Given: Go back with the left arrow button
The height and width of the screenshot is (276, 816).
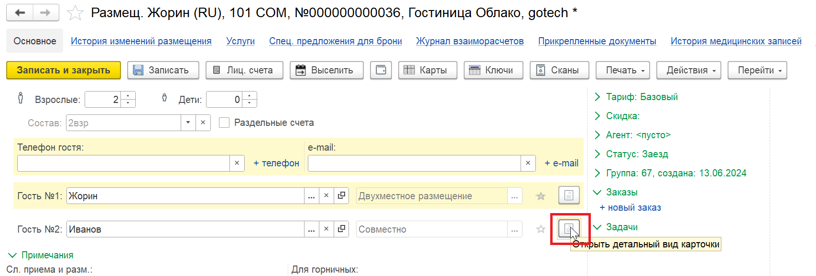Looking at the screenshot, I should (x=20, y=13).
